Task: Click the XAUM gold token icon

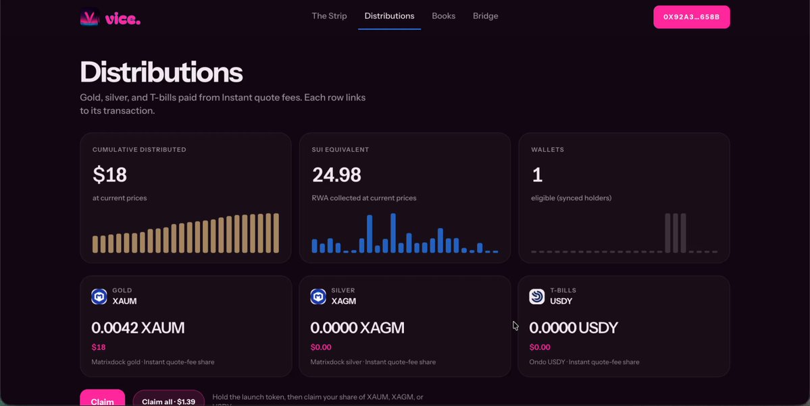Action: [99, 297]
